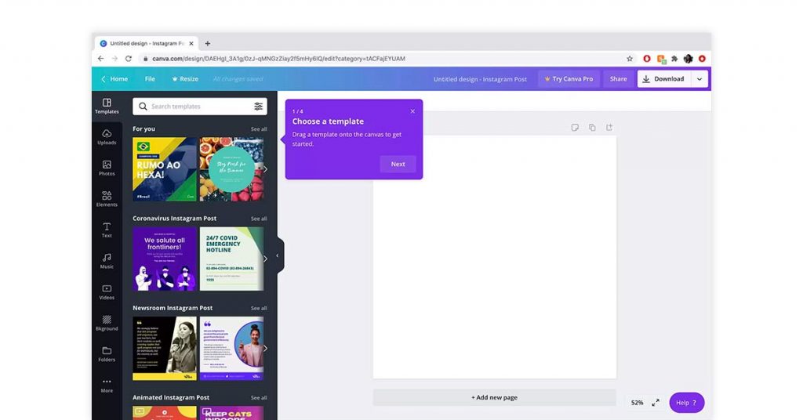Open the Photos sidebar panel
This screenshot has height=420, width=803.
coord(107,168)
